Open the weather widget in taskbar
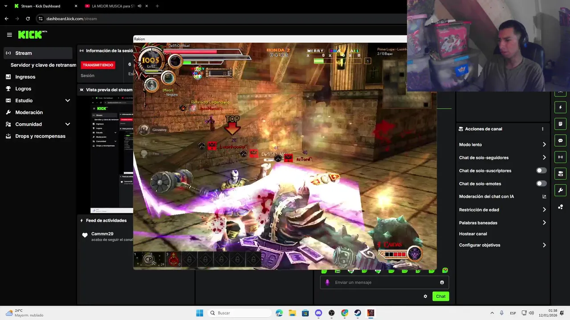The height and width of the screenshot is (320, 570). tap(24, 313)
